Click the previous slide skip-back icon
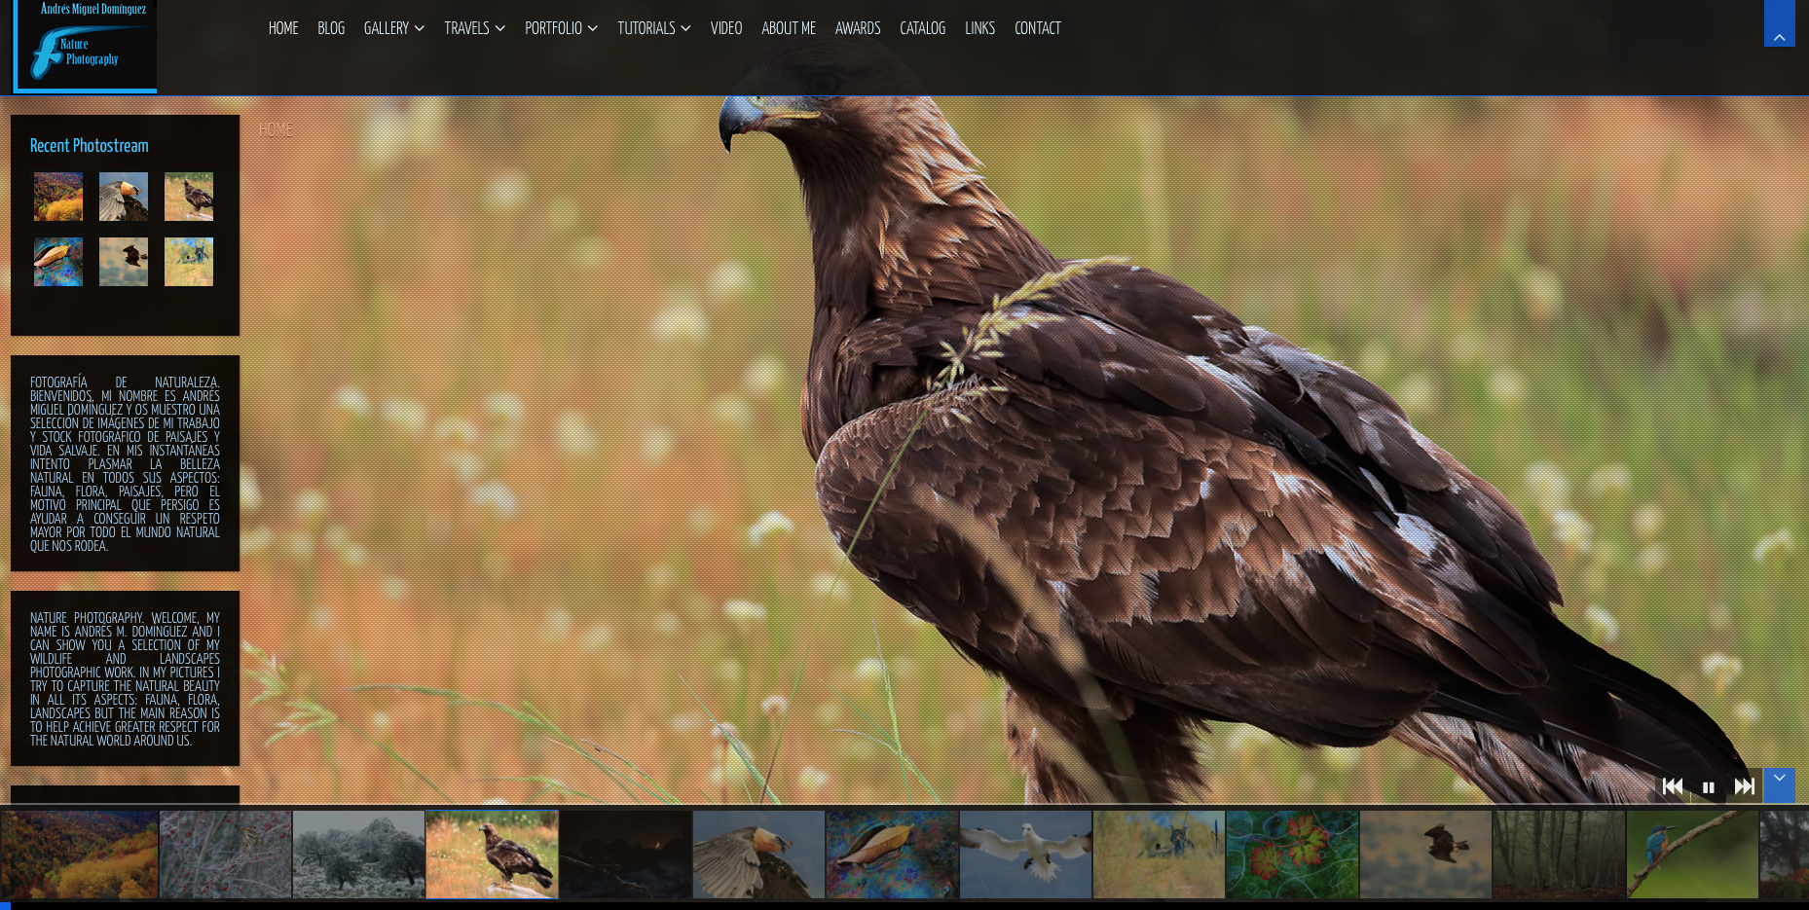Image resolution: width=1809 pixels, height=910 pixels. [1672, 786]
